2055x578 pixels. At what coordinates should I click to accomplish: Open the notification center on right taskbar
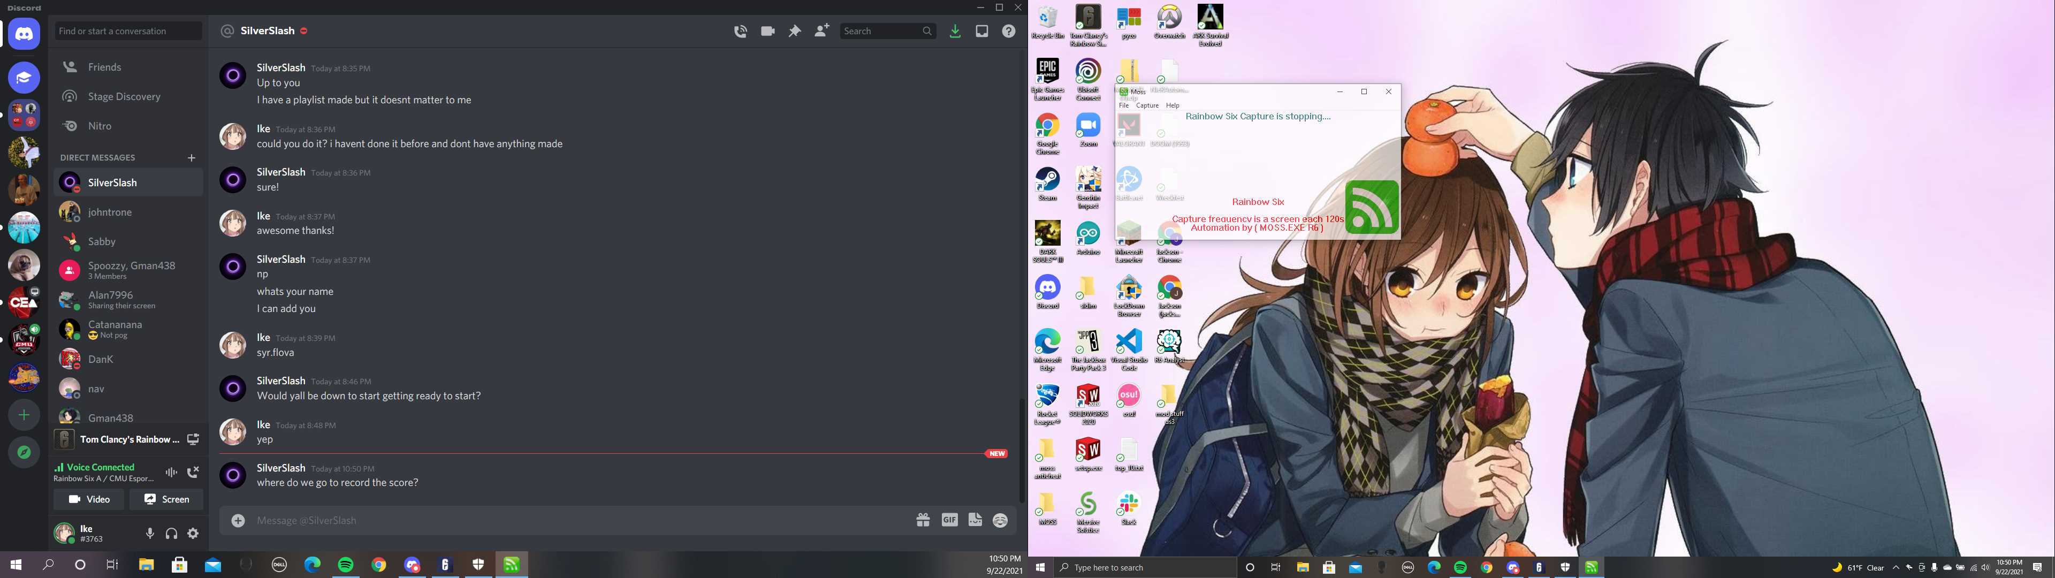tap(2037, 568)
